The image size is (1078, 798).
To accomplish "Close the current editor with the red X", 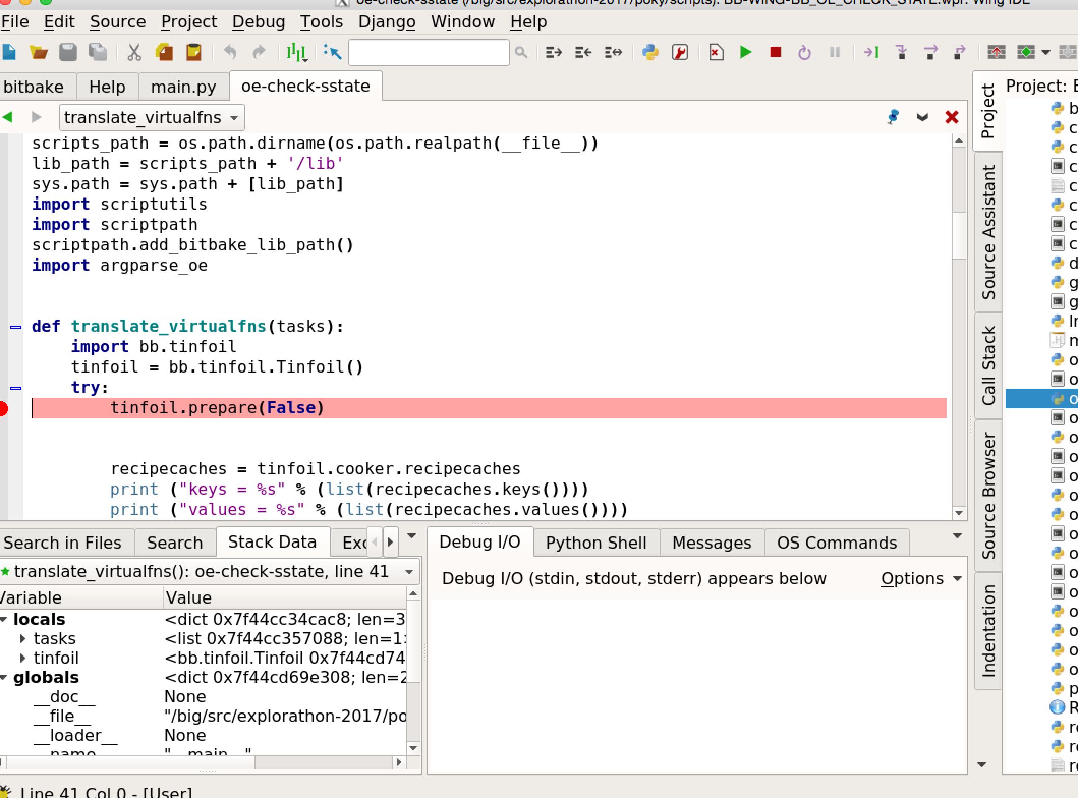I will coord(951,117).
